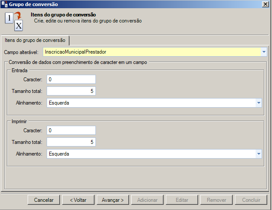The image size is (272, 210).
Task: Click the subtitle Crie, edite ou remova itens
Action: [x=88, y=21]
